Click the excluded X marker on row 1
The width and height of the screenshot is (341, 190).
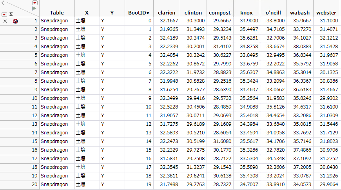click(x=5, y=21)
